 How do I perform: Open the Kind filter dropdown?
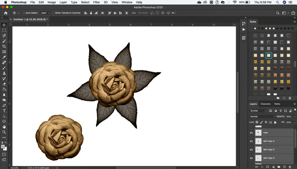(x=259, y=111)
